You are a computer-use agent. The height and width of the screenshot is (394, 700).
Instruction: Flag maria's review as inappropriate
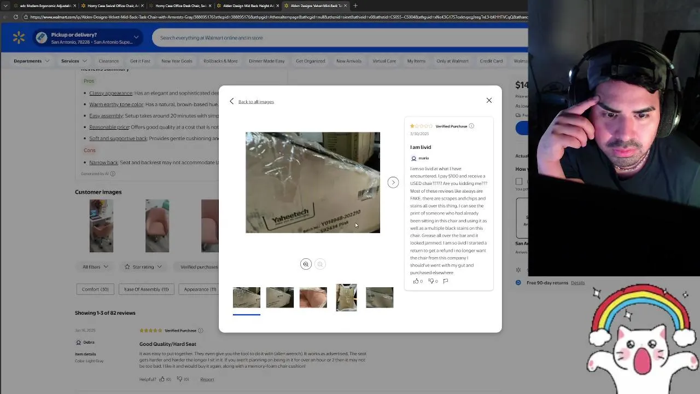(446, 281)
